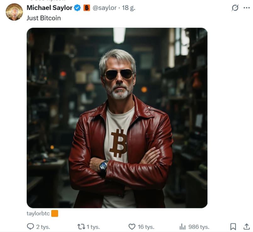Open the Michael Saylor display name link
This screenshot has width=253, height=232.
[x=49, y=8]
